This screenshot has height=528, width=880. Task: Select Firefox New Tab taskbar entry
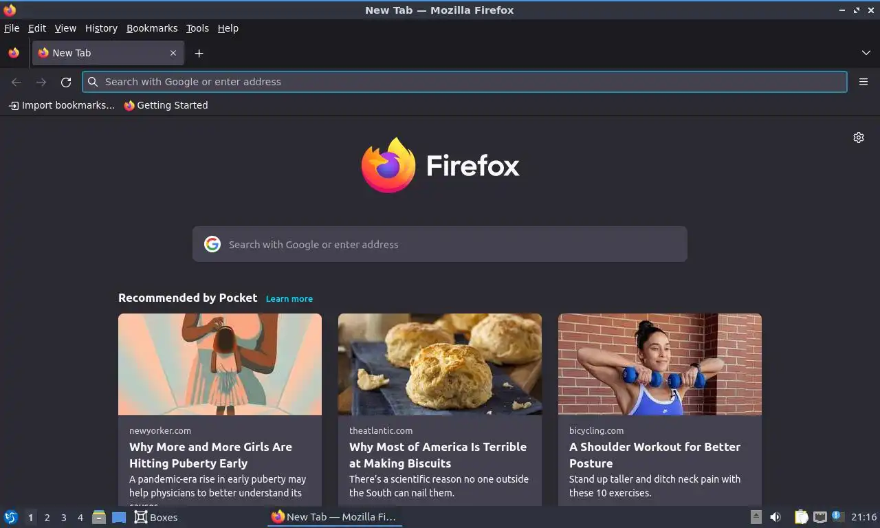click(334, 517)
